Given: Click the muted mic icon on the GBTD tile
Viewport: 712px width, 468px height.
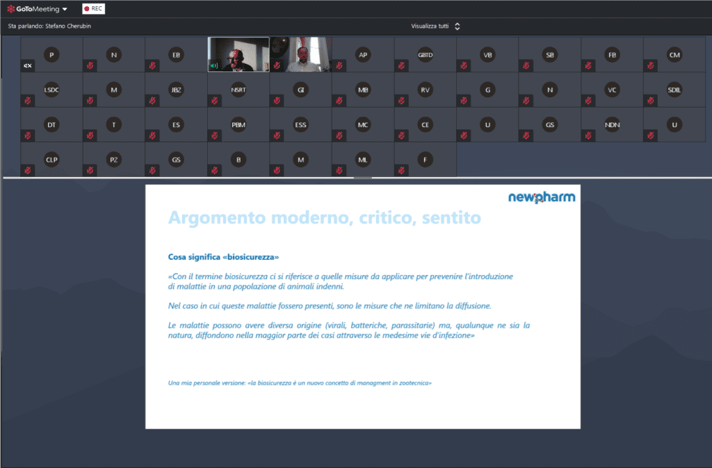Looking at the screenshot, I should 401,66.
